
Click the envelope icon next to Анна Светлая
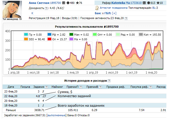point(56,3)
